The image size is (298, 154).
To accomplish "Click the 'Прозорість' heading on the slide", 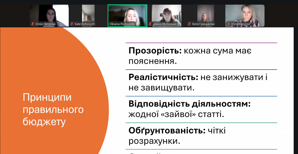I will (155, 51).
